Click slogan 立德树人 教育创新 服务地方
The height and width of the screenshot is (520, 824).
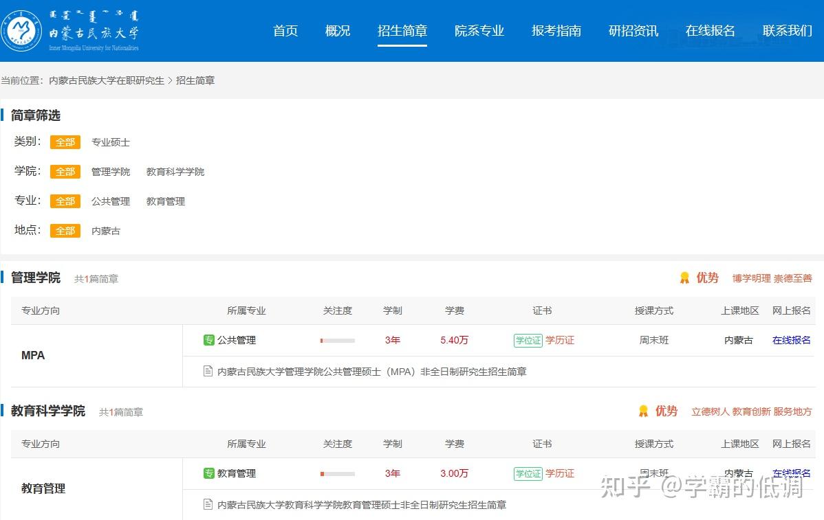(x=752, y=411)
